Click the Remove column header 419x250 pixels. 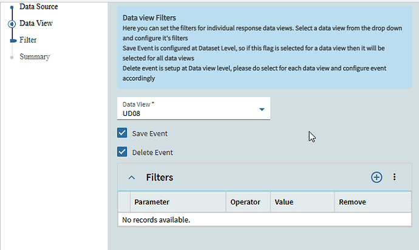352,202
